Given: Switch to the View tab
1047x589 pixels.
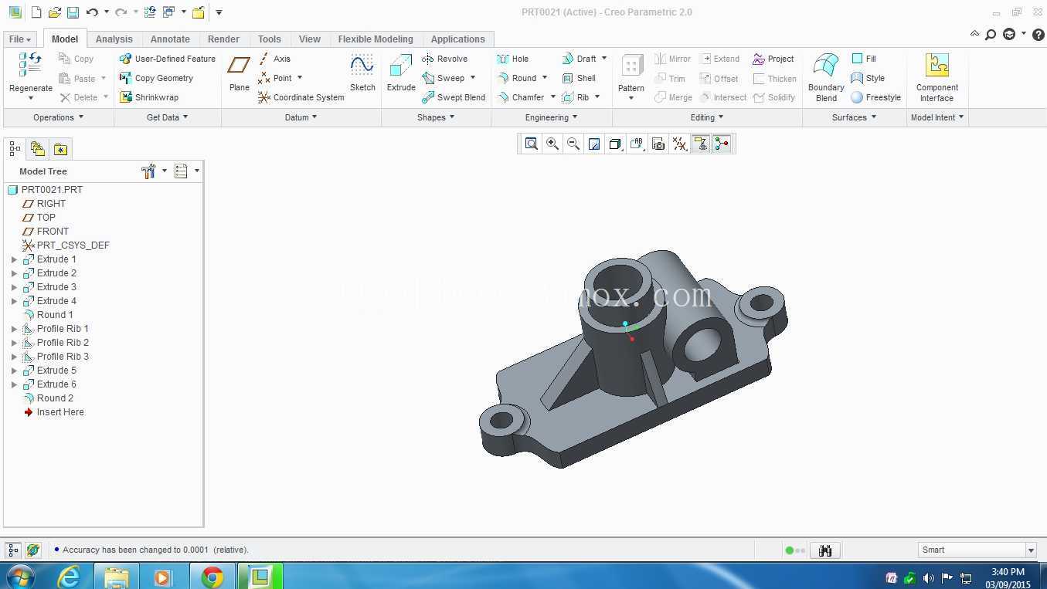Looking at the screenshot, I should point(310,39).
